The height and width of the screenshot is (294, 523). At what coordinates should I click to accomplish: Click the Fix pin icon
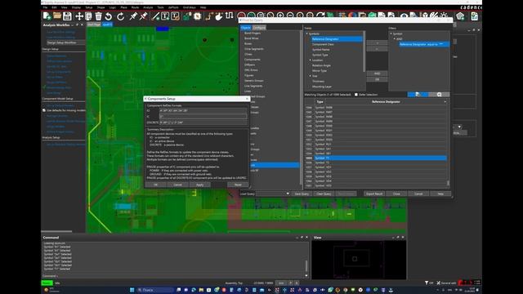133,16
